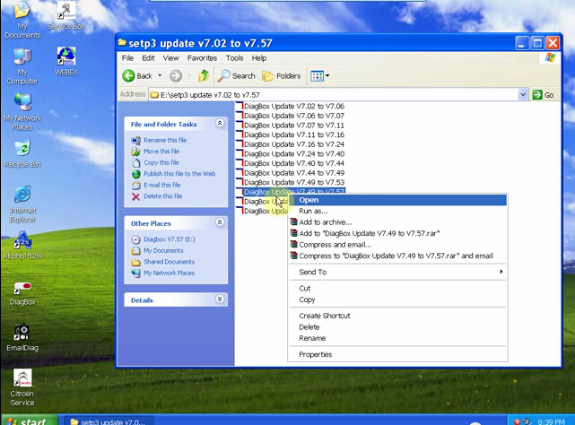Choose Run as... in context menu
This screenshot has height=425, width=575.
coord(397,211)
